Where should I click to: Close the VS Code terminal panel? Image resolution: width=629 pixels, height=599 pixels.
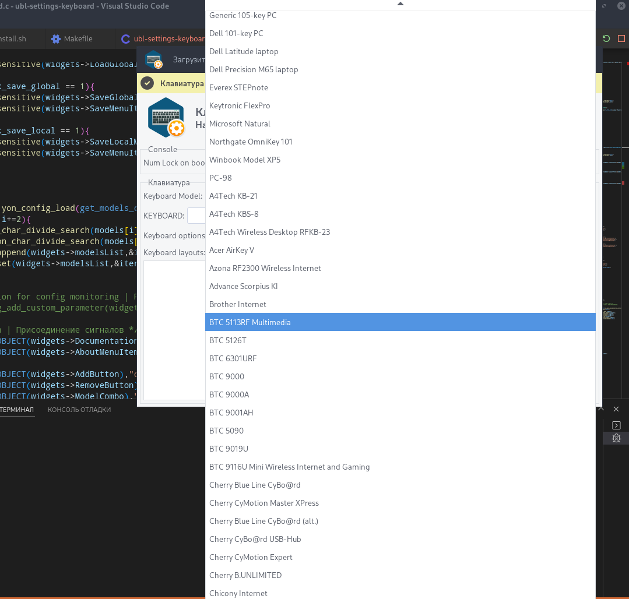(616, 409)
